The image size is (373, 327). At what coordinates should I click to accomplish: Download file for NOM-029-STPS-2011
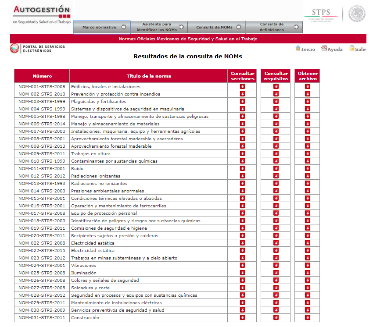point(307,302)
